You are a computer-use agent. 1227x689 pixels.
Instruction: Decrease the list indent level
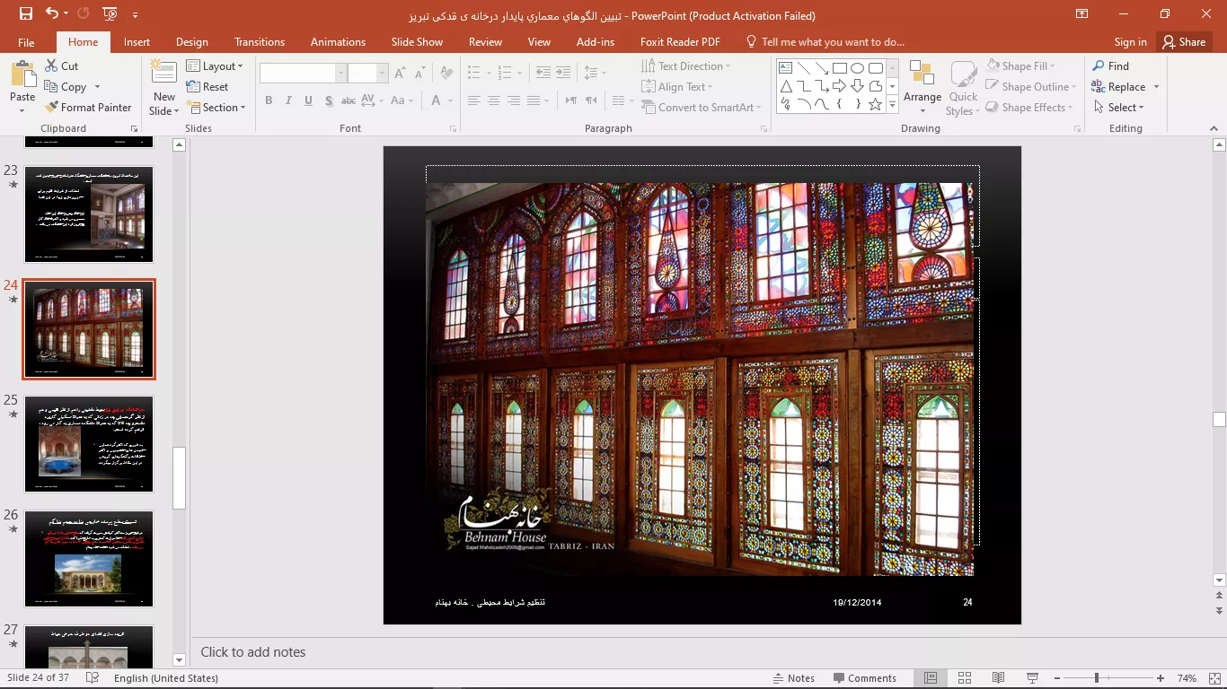[x=543, y=73]
